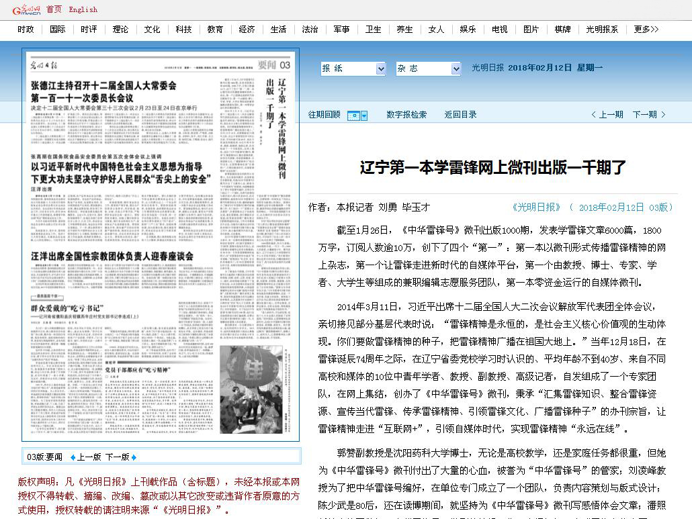This screenshot has width=692, height=519.
Task: Click the 03版:要闻 page label
Action: coord(44,457)
